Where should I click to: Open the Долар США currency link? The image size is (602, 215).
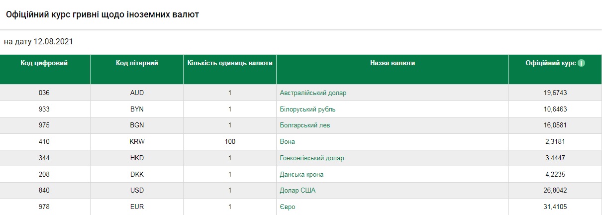[298, 191]
